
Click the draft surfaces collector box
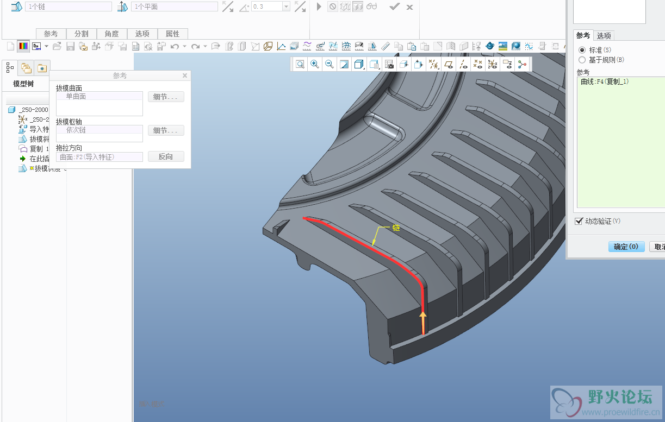100,104
